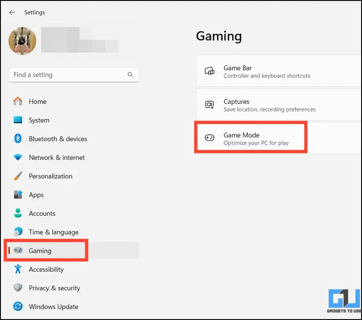Select Accounts in the sidebar
The width and height of the screenshot is (362, 320).
click(74, 213)
